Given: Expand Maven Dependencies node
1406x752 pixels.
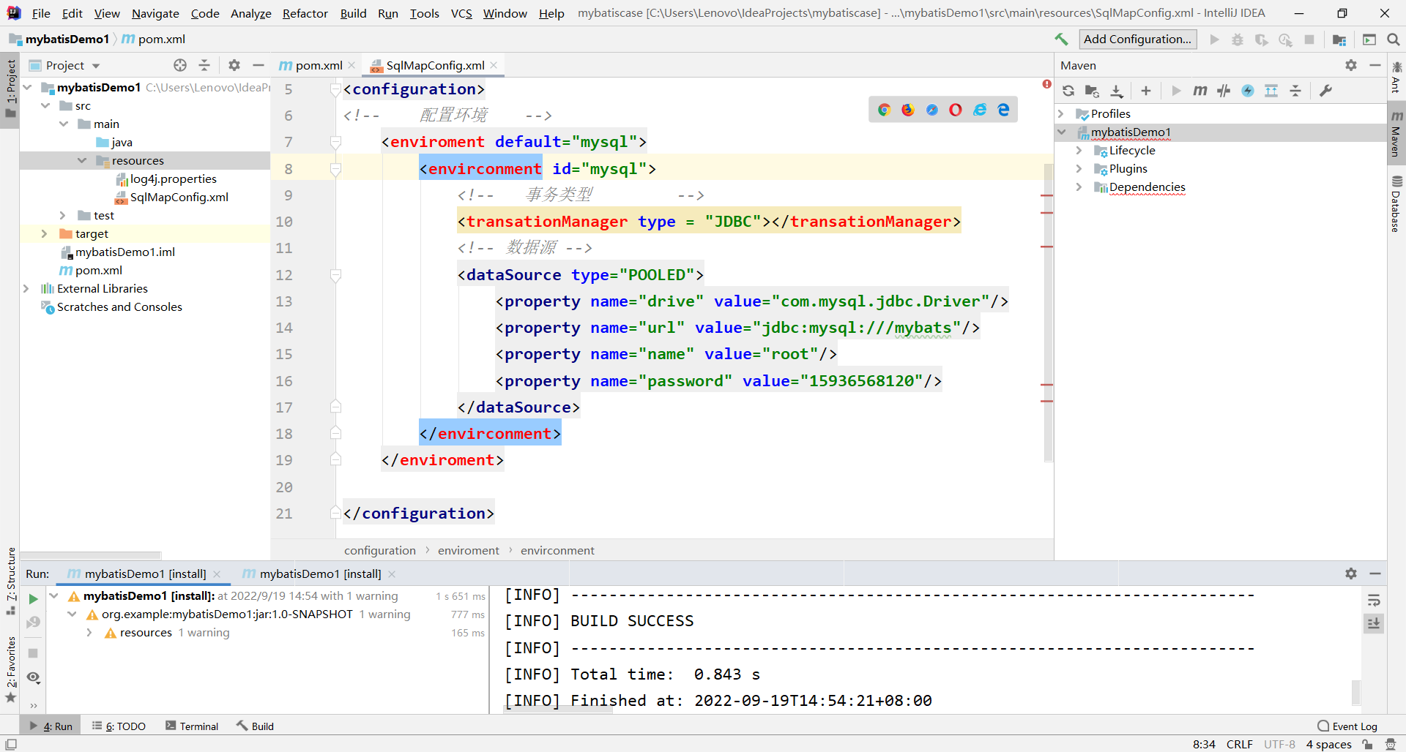Looking at the screenshot, I should (1079, 187).
